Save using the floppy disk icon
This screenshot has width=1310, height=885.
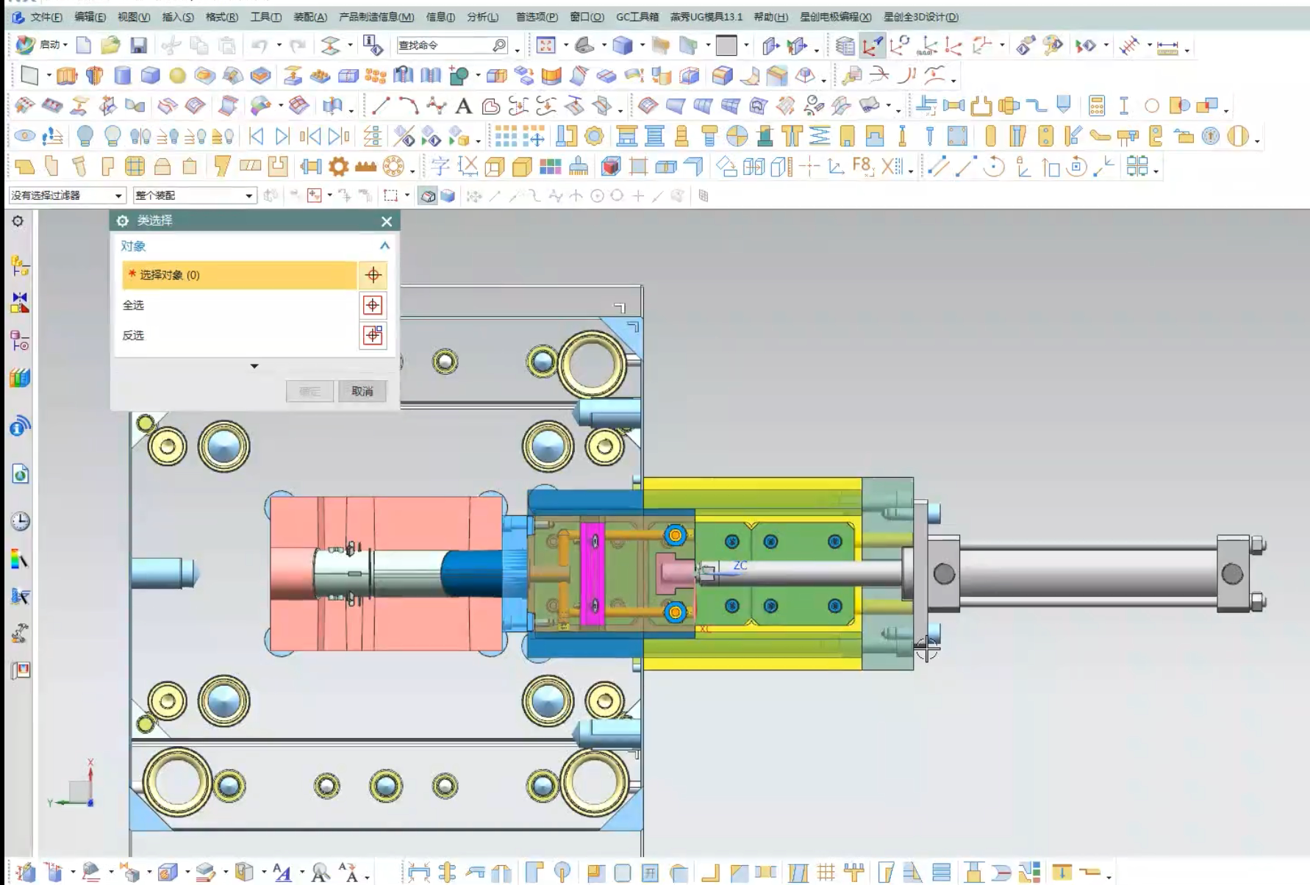point(138,46)
